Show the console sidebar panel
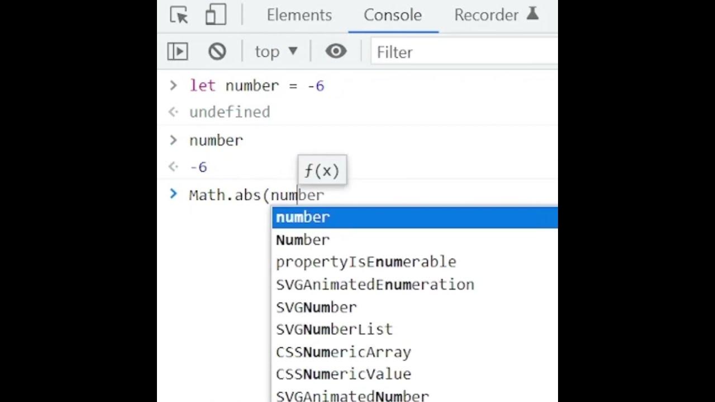Screen dimensions: 715x402 (178, 52)
